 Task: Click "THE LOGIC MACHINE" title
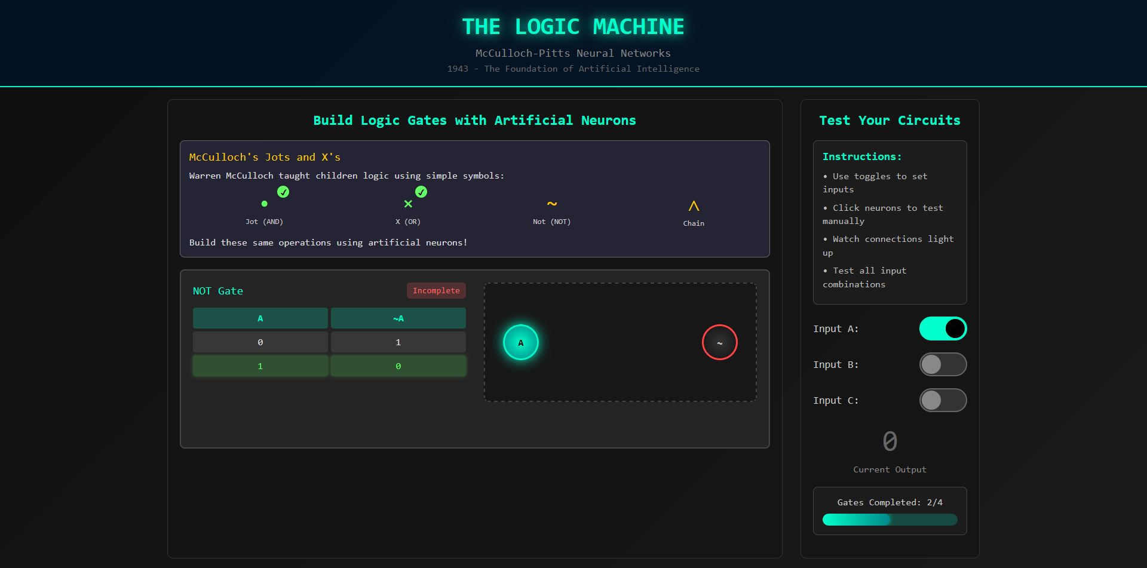click(x=573, y=27)
